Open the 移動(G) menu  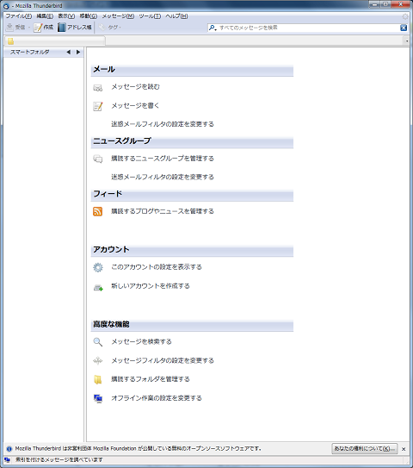click(x=89, y=16)
